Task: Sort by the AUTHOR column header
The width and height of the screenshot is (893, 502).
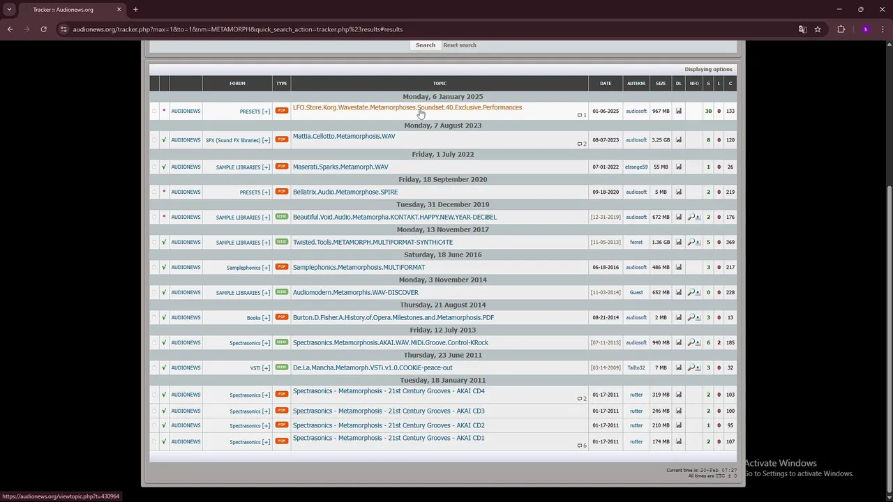Action: click(x=636, y=84)
